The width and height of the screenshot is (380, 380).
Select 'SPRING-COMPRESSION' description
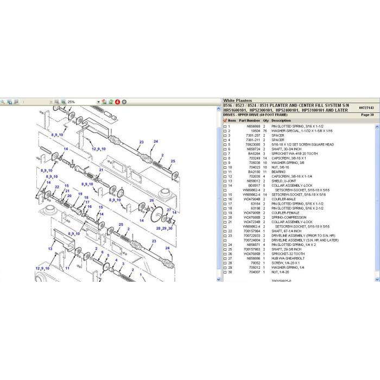[x=289, y=218]
